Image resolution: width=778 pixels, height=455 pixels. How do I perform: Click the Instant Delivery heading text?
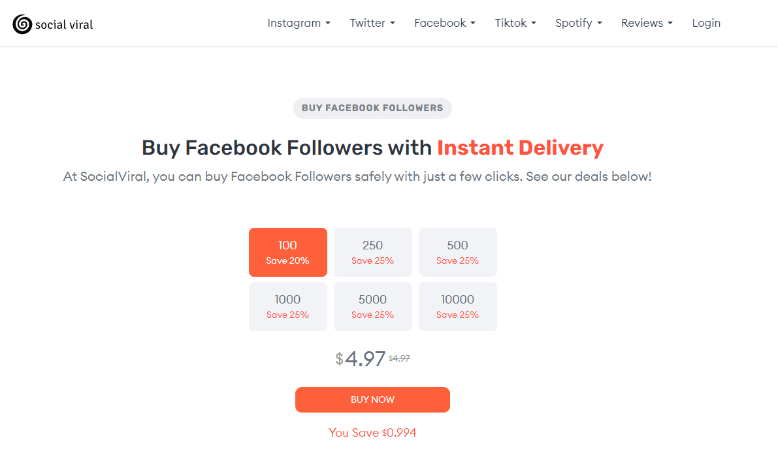click(520, 148)
